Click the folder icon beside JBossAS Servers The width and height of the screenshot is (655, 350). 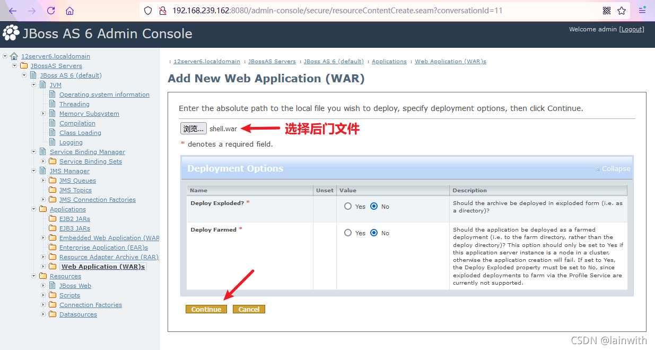pyautogui.click(x=24, y=66)
